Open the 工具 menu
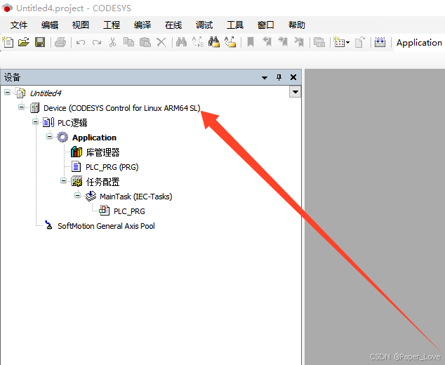Image resolution: width=445 pixels, height=365 pixels. pos(235,25)
